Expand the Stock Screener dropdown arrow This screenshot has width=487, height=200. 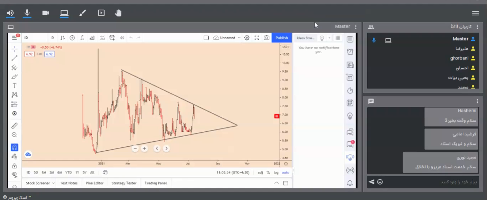[54, 183]
